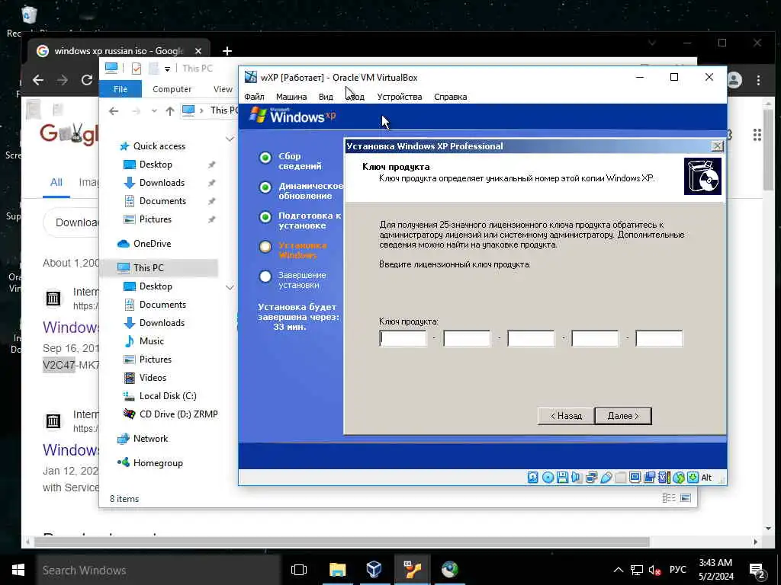781x585 pixels.
Task: Click floppy drive indicator in VirtualBox status bar
Action: (x=562, y=478)
